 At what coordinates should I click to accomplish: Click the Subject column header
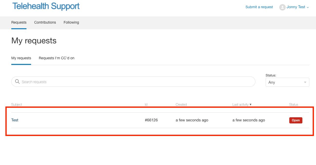tap(17, 104)
